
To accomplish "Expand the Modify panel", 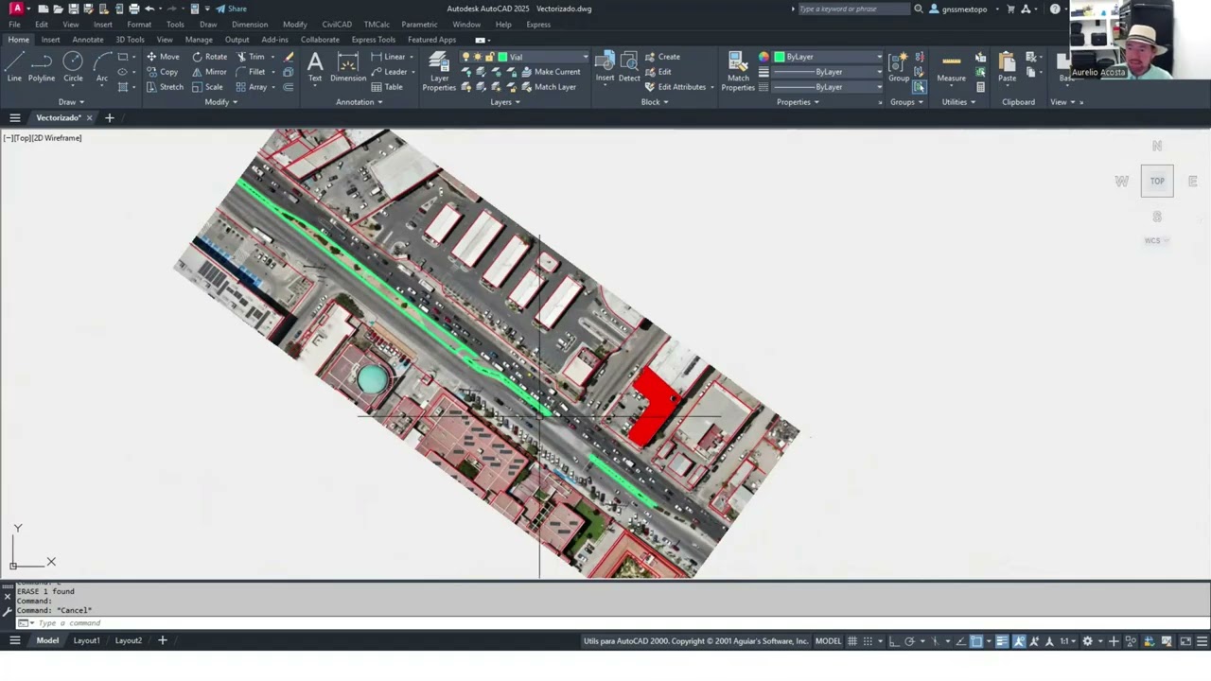I will coord(220,102).
